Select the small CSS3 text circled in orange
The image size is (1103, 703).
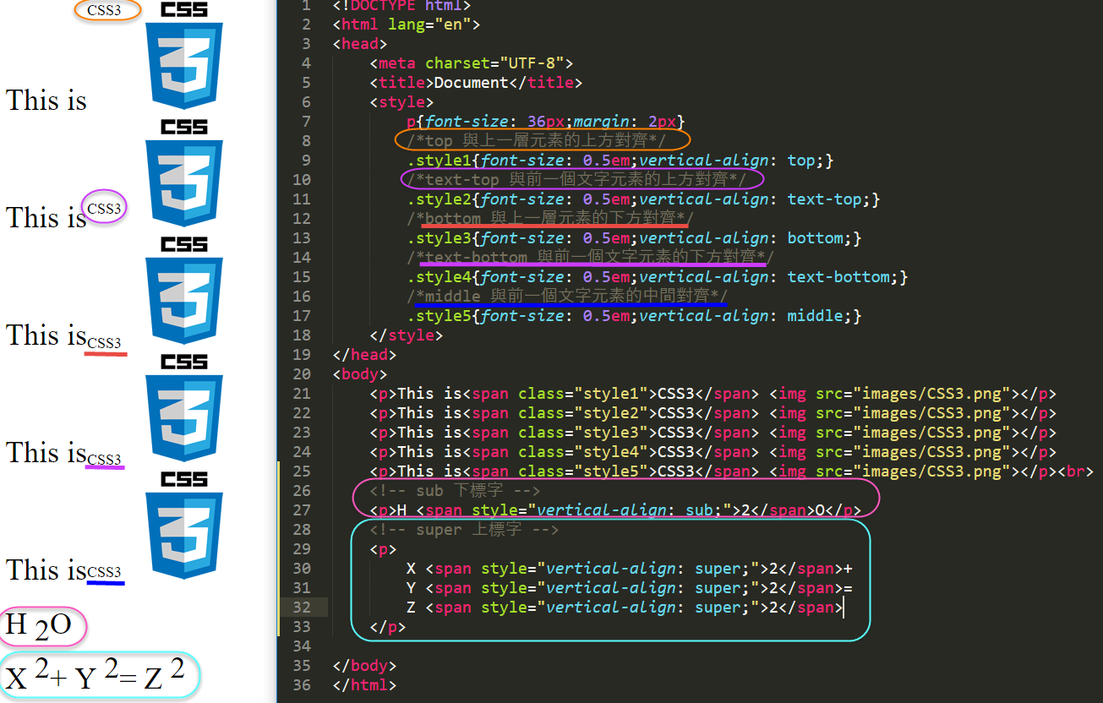104,11
